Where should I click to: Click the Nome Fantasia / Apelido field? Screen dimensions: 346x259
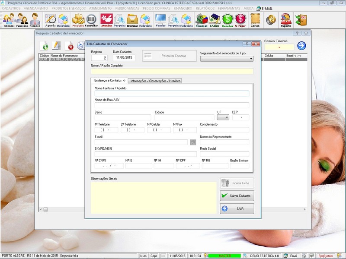[x=172, y=93]
